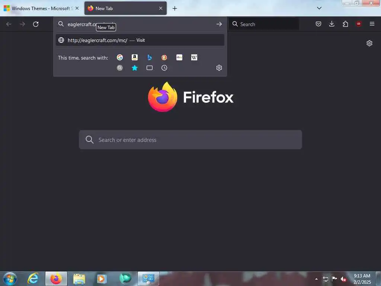The width and height of the screenshot is (381, 286).
Task: Visit the http://eaglercraft.com/mc/ suggestion
Action: [x=140, y=40]
